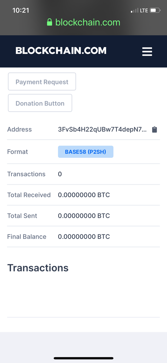Tap the cellular signal strength bars
Screen dimensions: 167x363
pyautogui.click(x=135, y=11)
